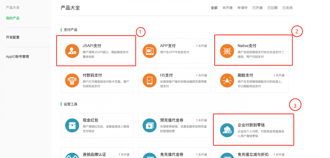Click the H5支付 mobile icon
Image resolution: width=330 pixels, height=158 pixels.
tap(150, 81)
